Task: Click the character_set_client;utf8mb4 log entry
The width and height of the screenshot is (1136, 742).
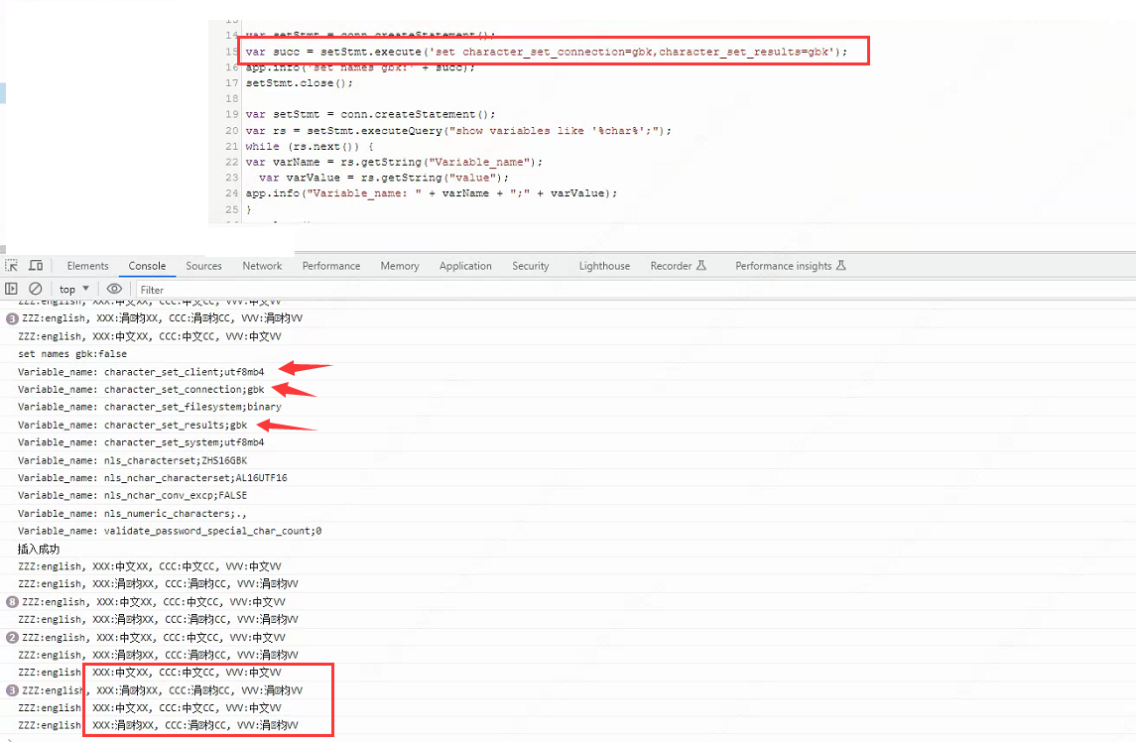Action: (141, 372)
